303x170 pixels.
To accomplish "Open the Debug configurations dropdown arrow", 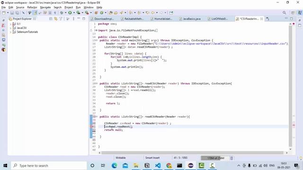I will click(x=65, y=13).
